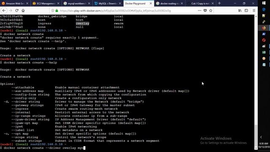Click the '--ingress' option text

point(20,109)
